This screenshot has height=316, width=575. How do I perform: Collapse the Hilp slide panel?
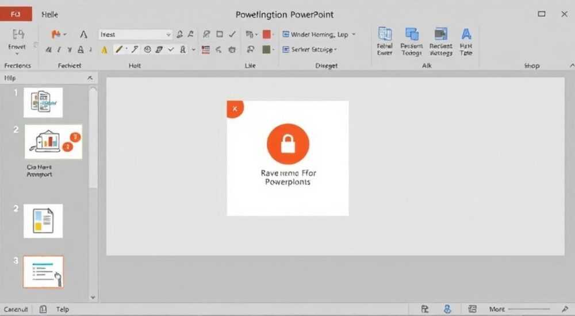(x=90, y=78)
